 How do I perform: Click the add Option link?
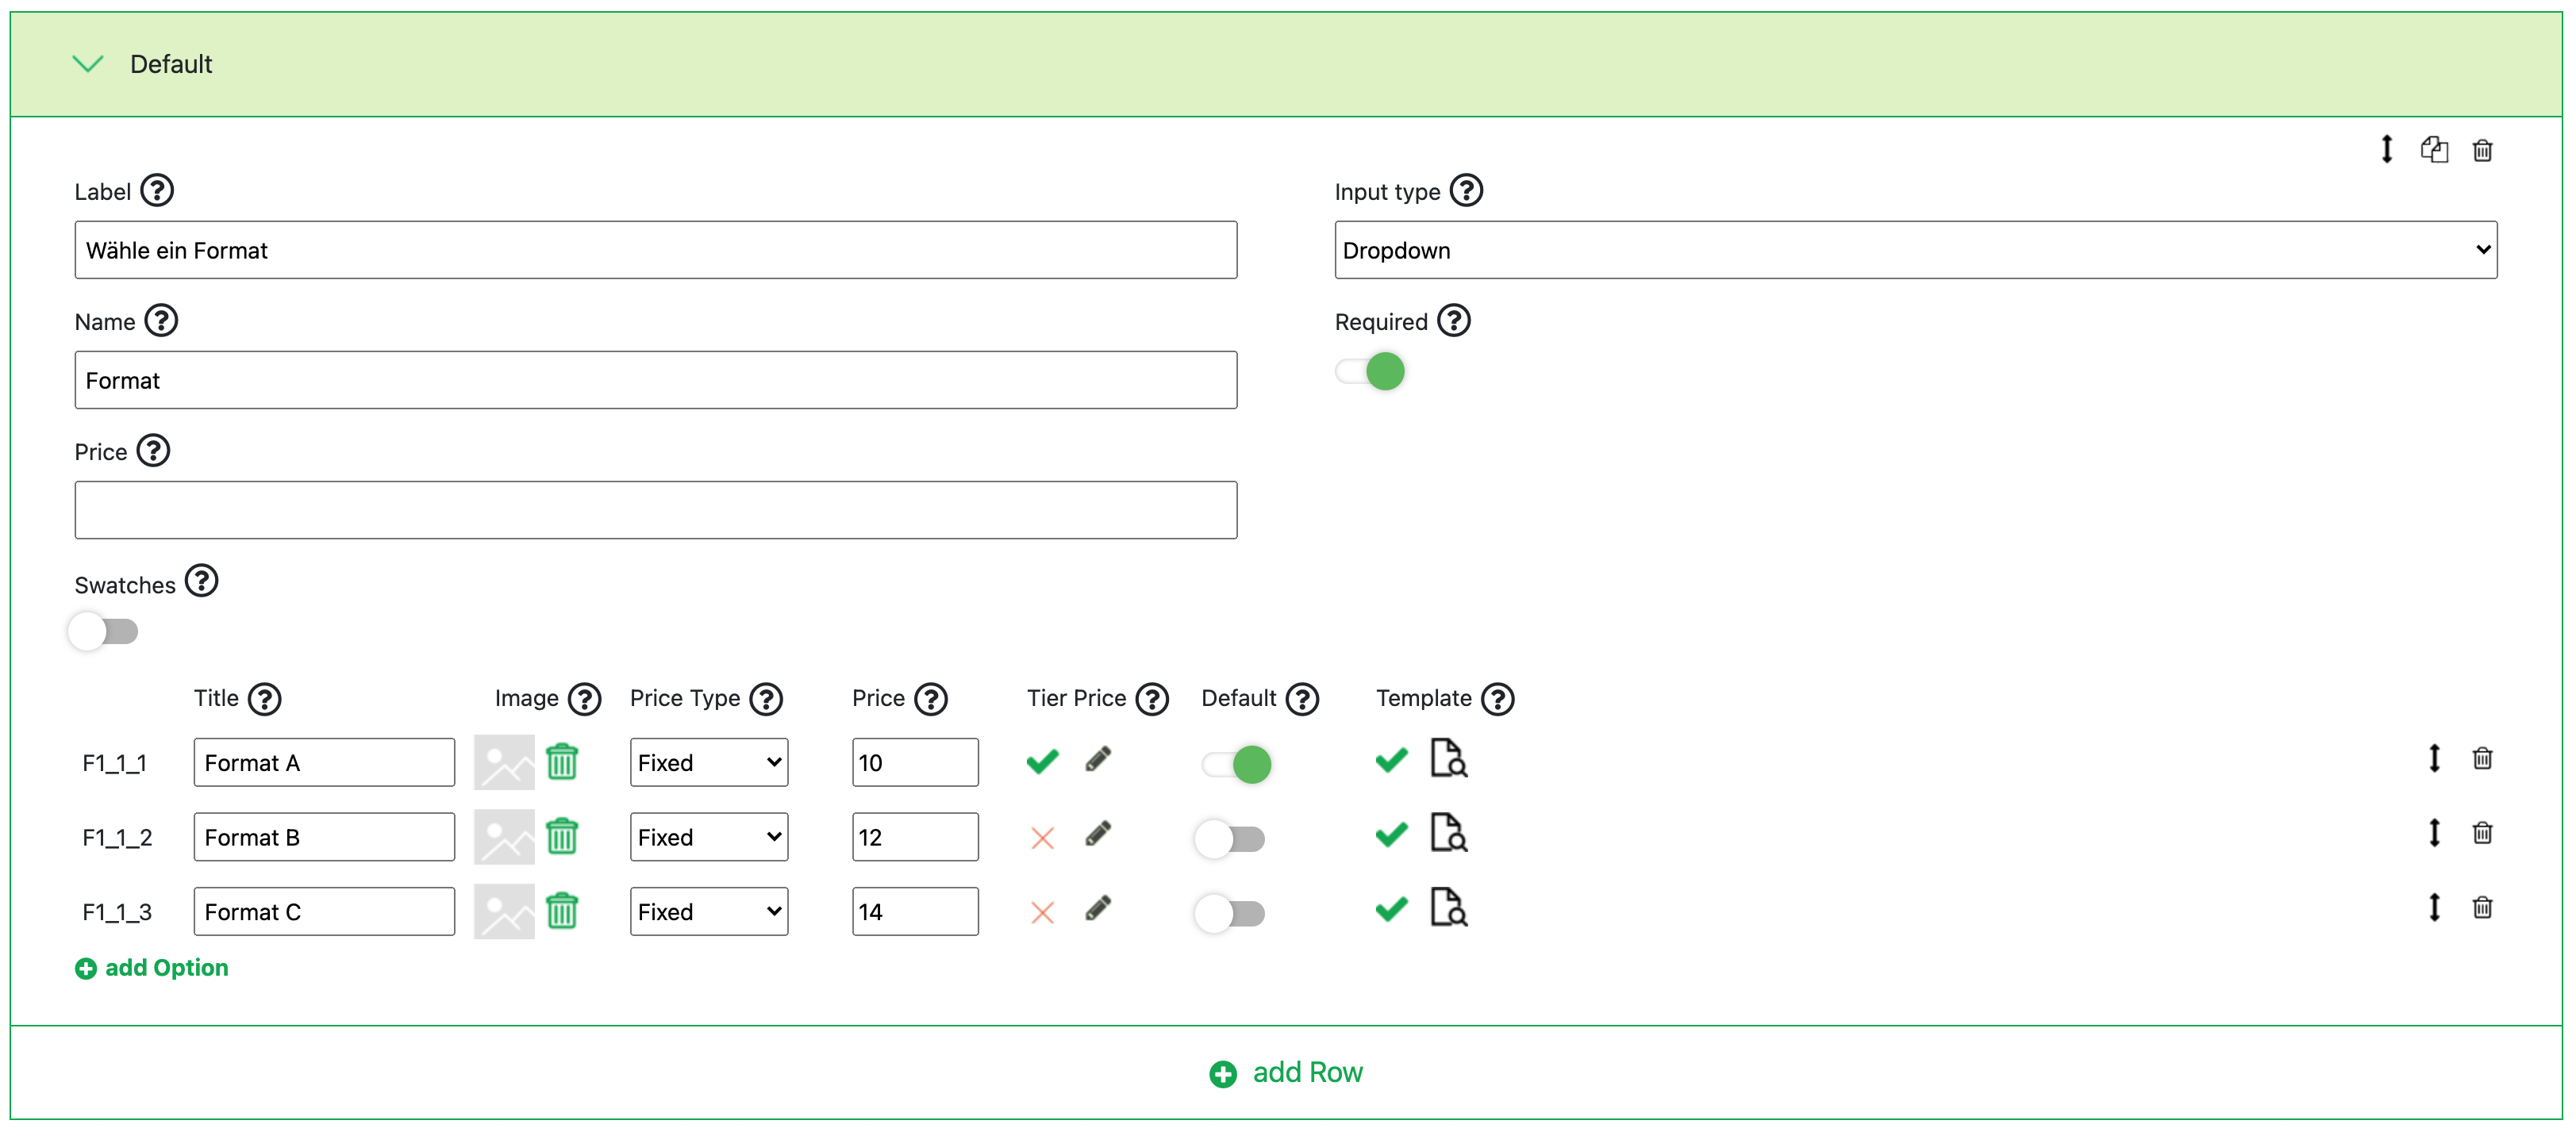click(152, 967)
